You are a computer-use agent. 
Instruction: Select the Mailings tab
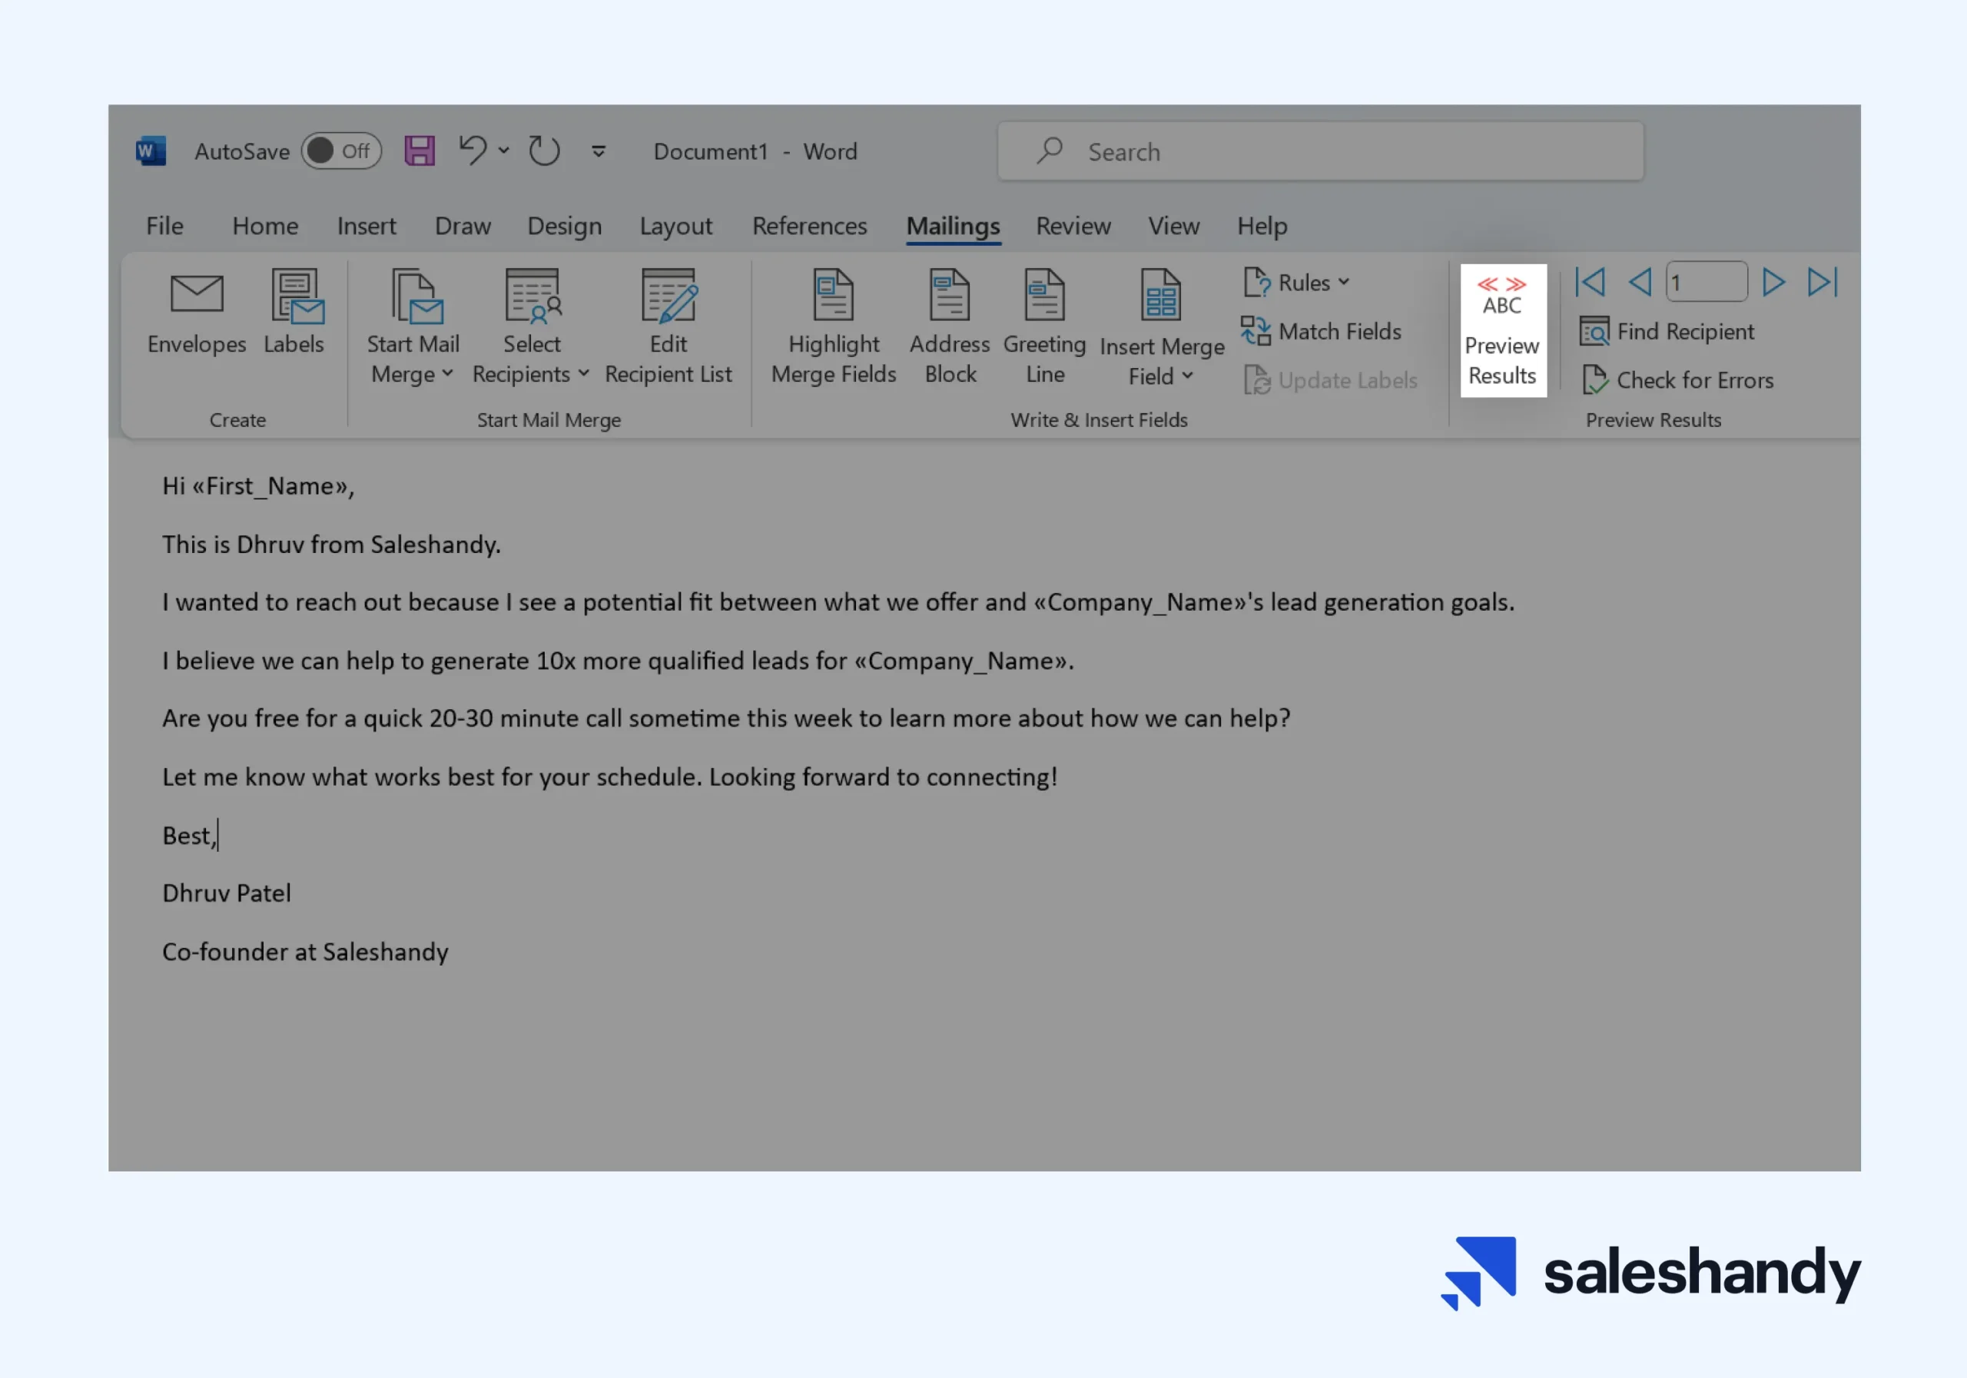[954, 225]
